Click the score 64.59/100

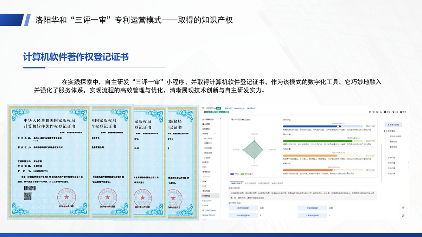pyautogui.click(x=370, y=170)
